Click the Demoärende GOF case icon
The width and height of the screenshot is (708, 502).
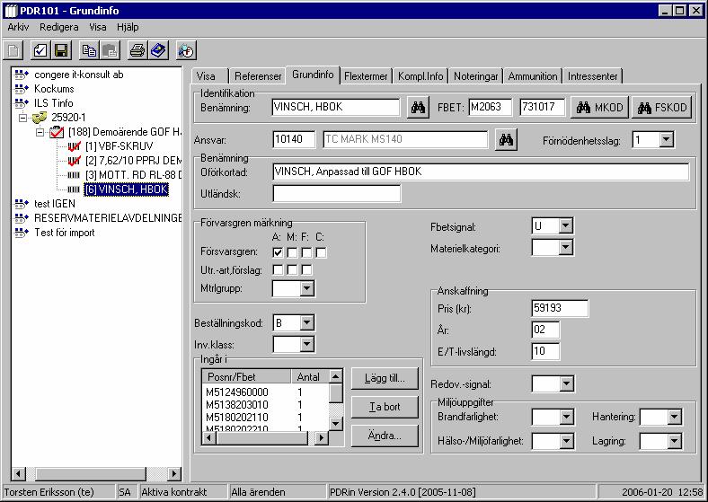(57, 132)
